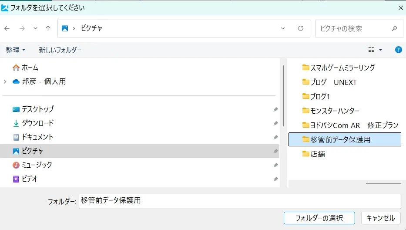
Task: Click the up one level arrow
Action: pyautogui.click(x=48, y=28)
